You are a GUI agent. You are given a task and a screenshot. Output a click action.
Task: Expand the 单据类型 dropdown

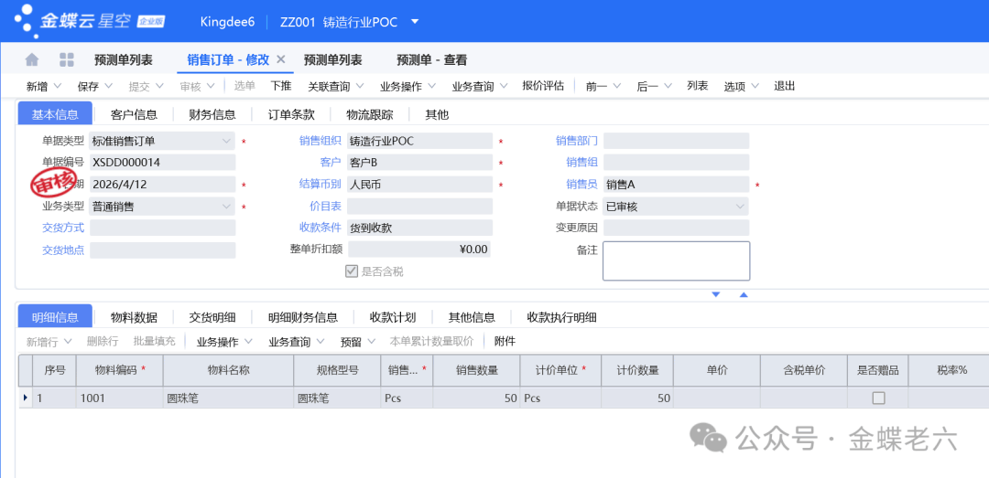(x=227, y=141)
